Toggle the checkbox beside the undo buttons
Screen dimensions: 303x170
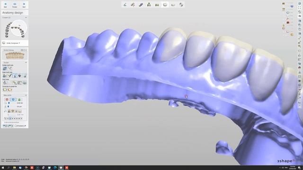coord(16,126)
